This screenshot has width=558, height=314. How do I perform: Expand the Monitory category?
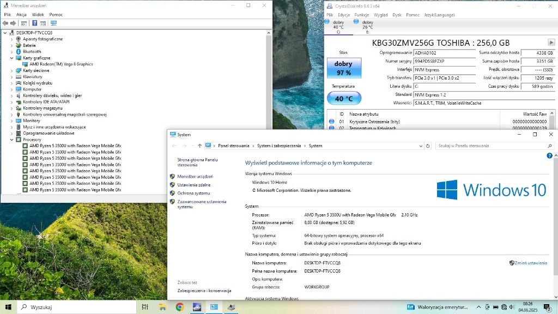coord(12,120)
